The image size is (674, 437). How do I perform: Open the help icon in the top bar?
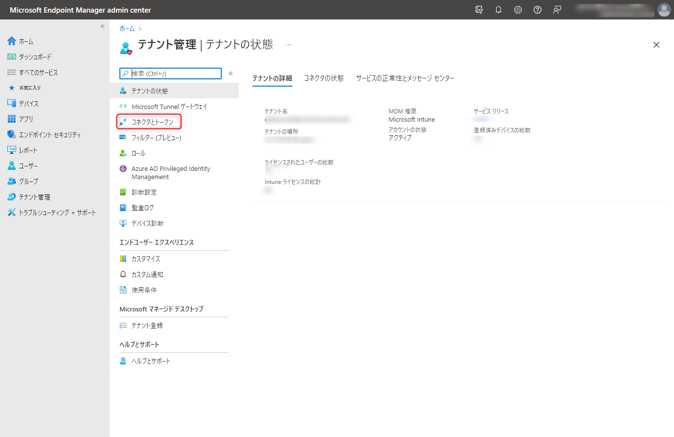537,9
